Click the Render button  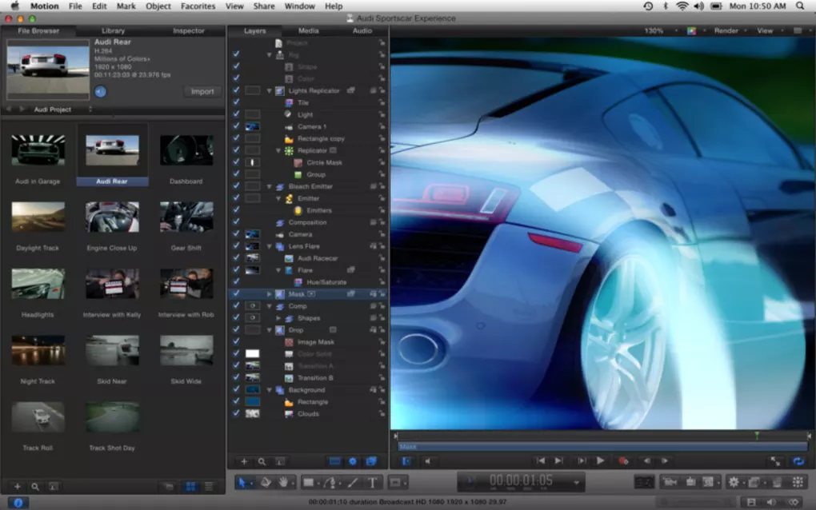click(x=728, y=30)
